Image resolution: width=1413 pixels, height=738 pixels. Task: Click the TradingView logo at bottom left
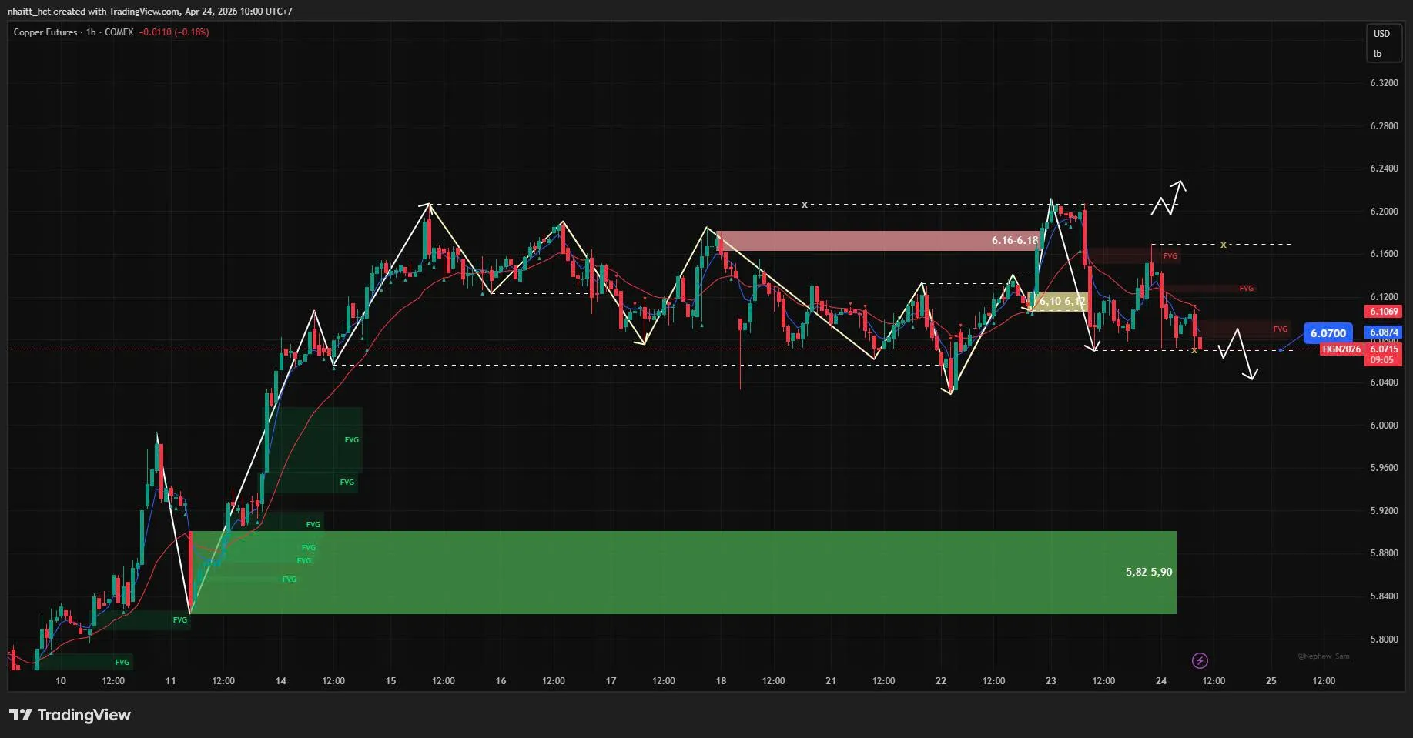(x=70, y=715)
